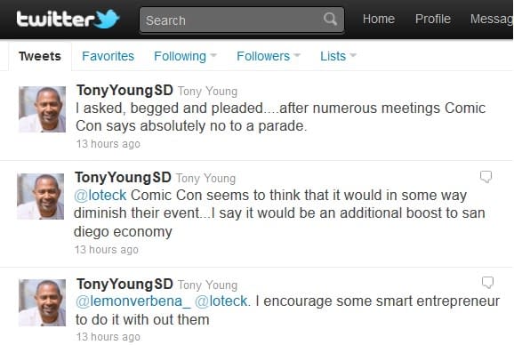Click the TonyYoungSD username on the parade tweet
The width and height of the screenshot is (514, 345).
click(x=124, y=91)
